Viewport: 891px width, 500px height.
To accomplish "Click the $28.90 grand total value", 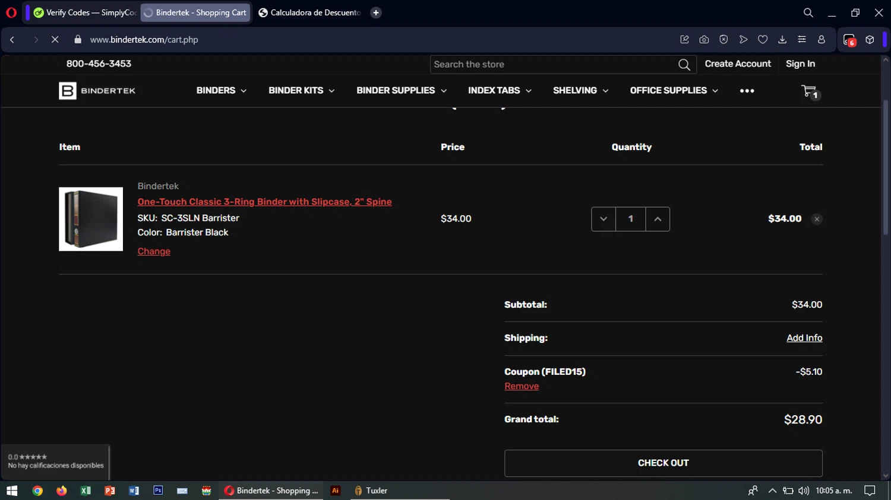I will (x=803, y=420).
